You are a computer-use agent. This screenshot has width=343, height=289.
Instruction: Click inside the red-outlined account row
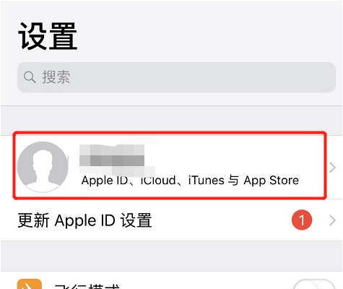tap(170, 165)
